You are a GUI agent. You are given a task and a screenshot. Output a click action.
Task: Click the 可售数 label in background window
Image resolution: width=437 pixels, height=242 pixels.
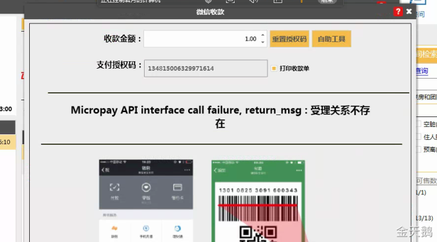point(426,181)
